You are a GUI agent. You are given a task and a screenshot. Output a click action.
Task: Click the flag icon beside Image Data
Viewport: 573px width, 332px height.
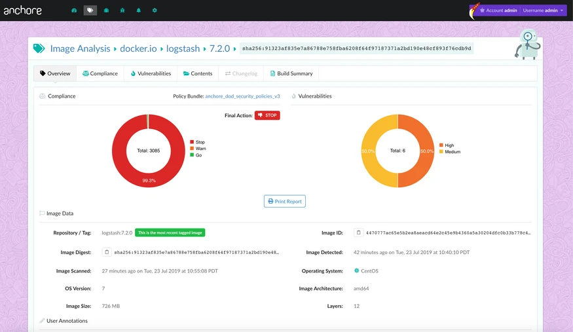point(42,213)
